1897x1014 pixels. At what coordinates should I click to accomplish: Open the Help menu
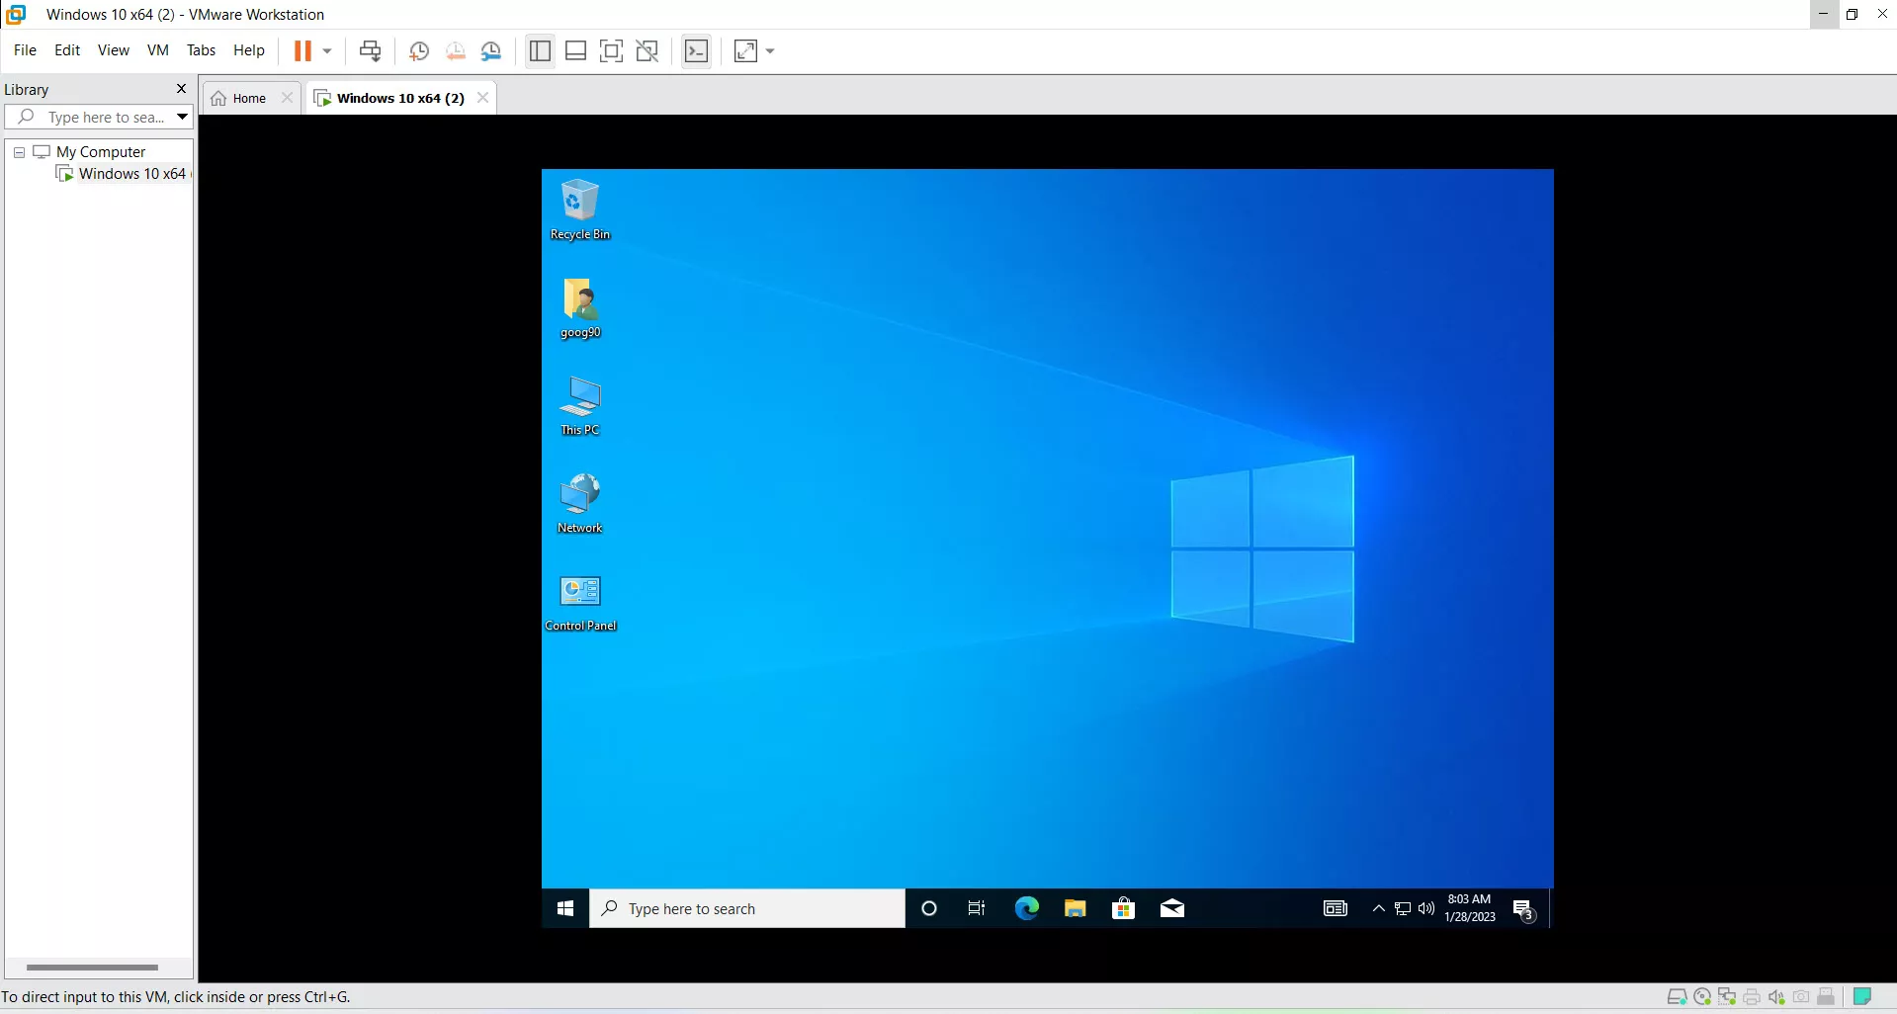(249, 50)
